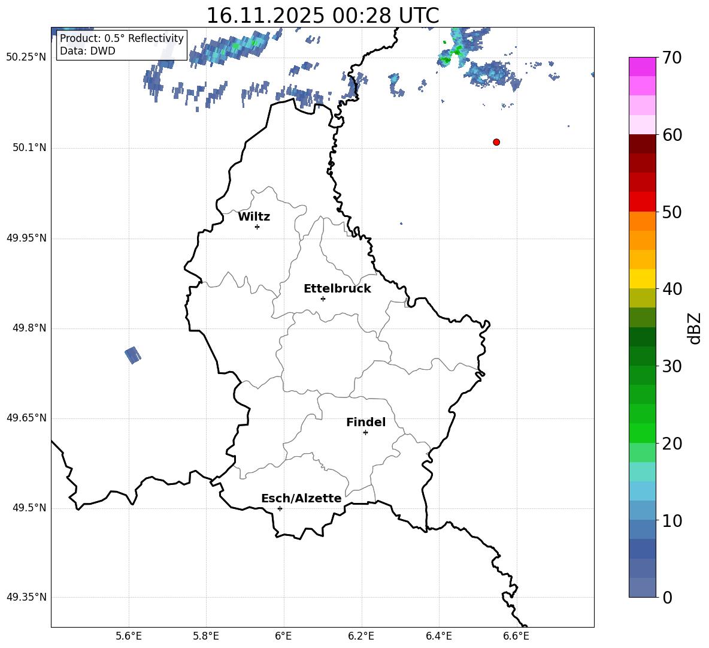
Task: Click the title '16.11.2025 00:28 UTC'
Action: 323,16
